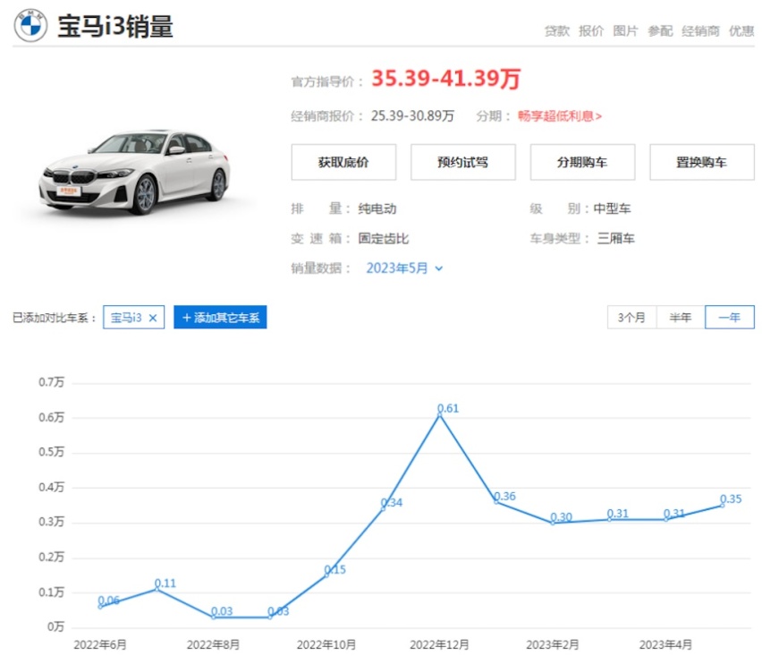Open the 参配 link
This screenshot has height=656, width=762.
[660, 31]
